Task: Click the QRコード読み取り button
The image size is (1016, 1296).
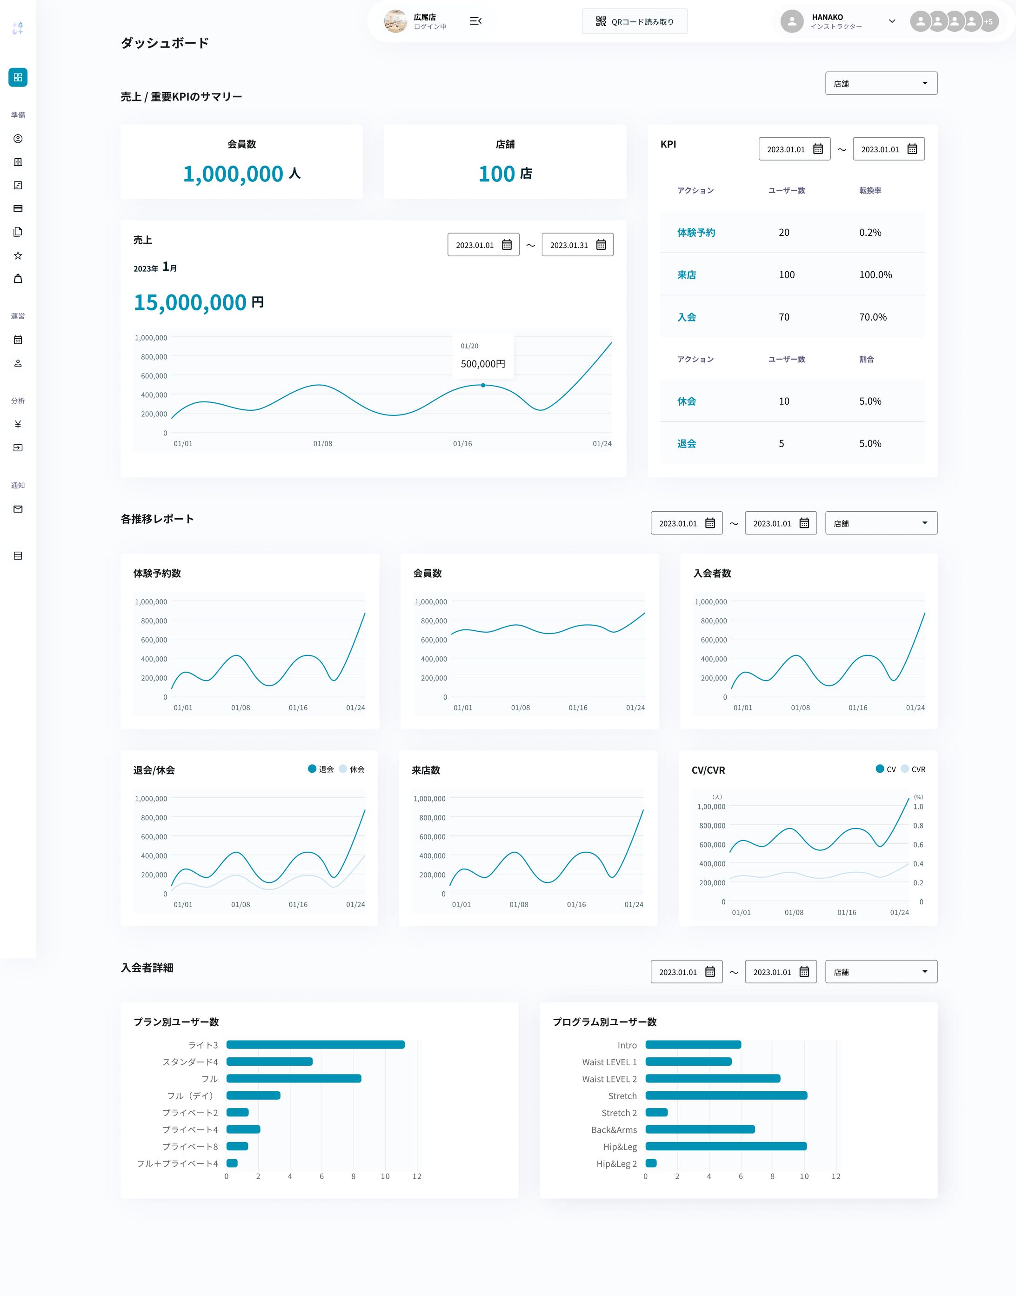Action: [634, 21]
